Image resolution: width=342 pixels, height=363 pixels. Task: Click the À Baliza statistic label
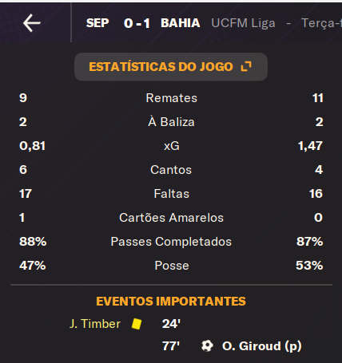click(x=171, y=122)
